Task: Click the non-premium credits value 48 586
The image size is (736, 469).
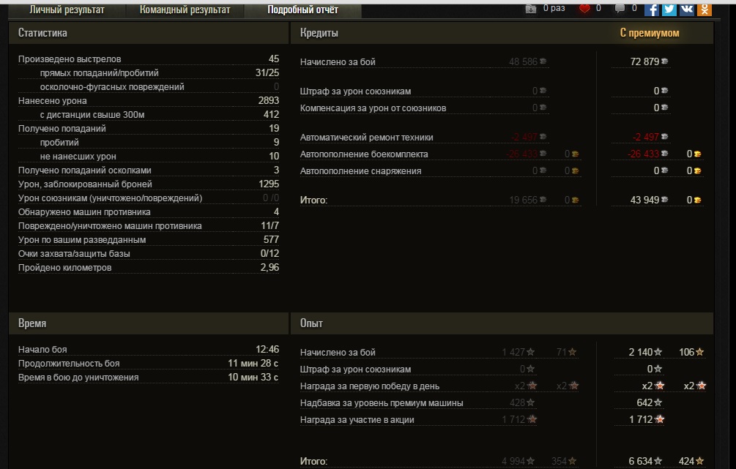Action: pos(524,61)
